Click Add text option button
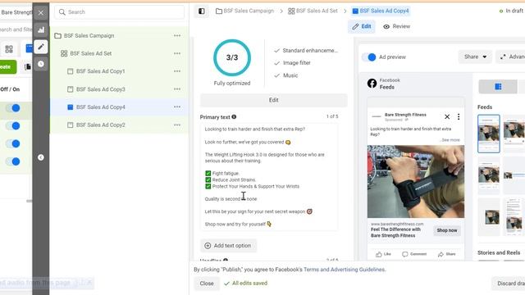The height and width of the screenshot is (295, 525). click(228, 246)
